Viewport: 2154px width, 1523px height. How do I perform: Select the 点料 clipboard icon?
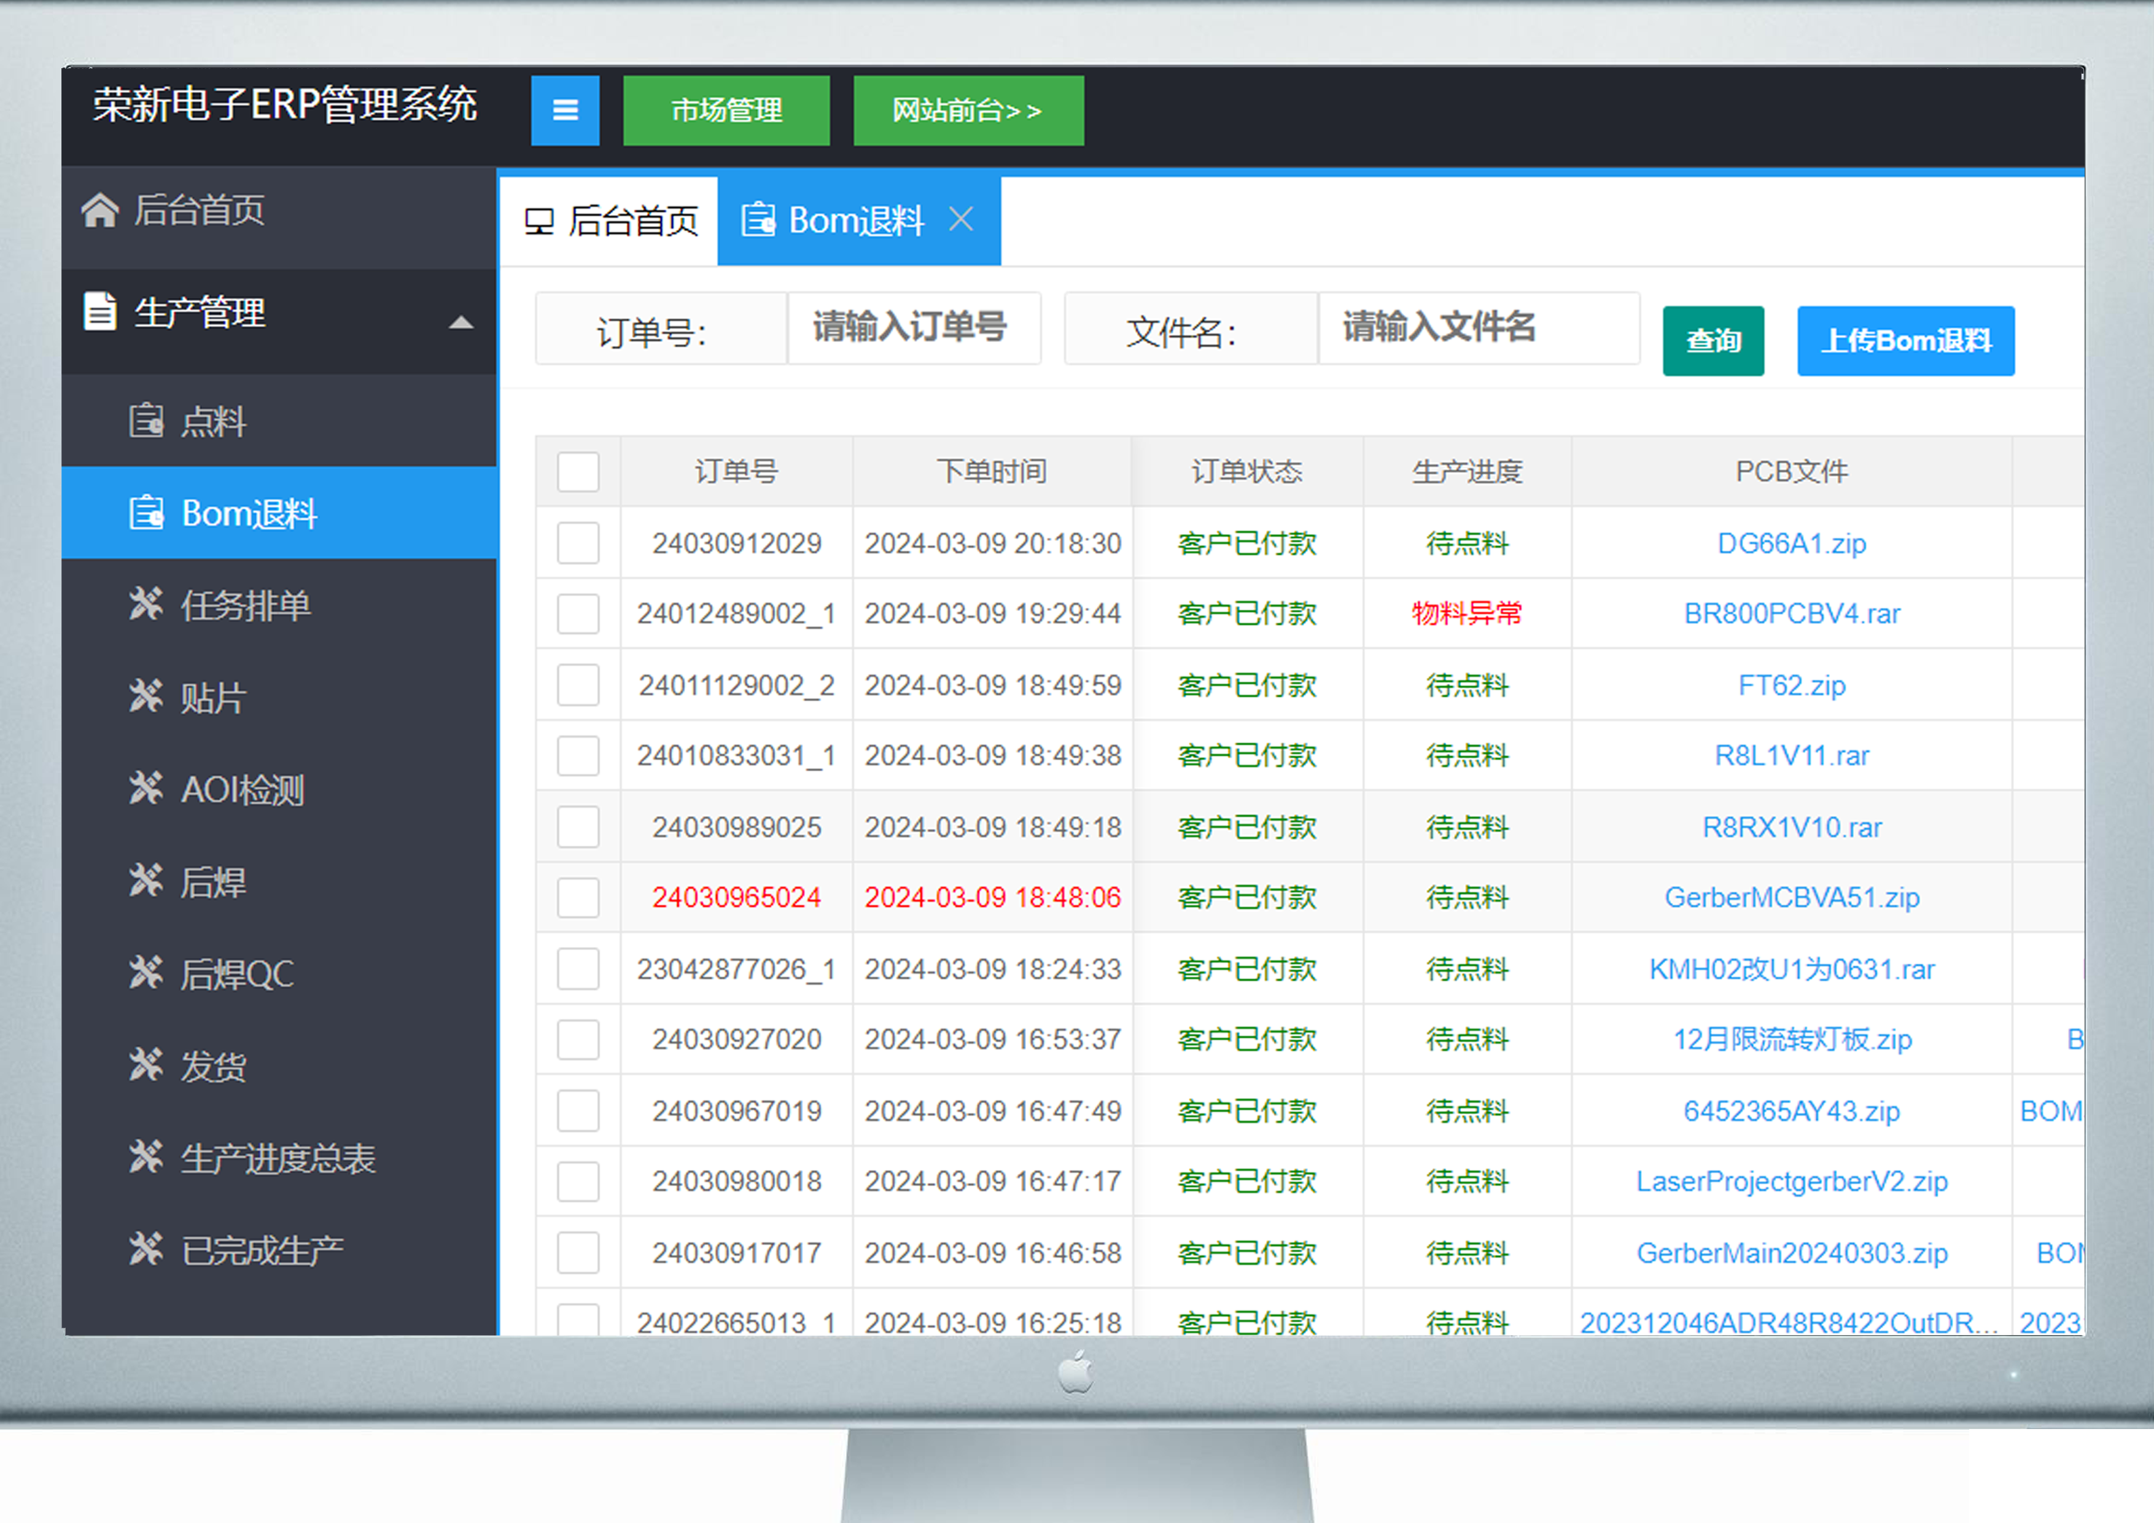pyautogui.click(x=146, y=423)
